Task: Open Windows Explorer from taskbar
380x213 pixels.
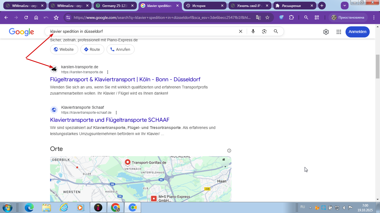Action: (46, 207)
